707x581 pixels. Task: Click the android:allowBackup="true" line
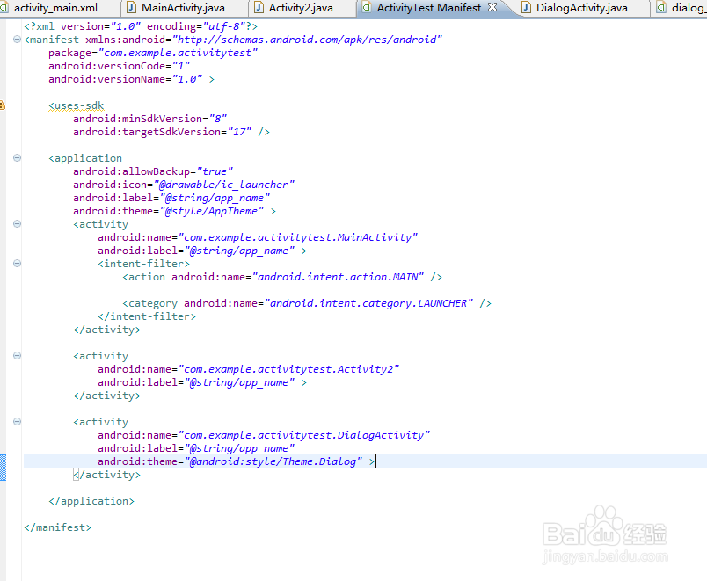(x=153, y=171)
